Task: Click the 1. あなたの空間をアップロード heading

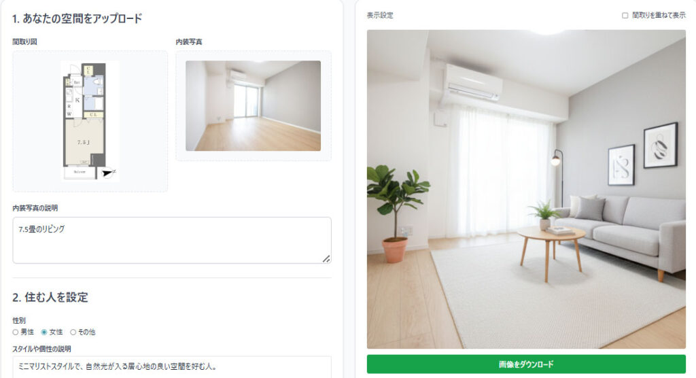Action: (x=77, y=18)
